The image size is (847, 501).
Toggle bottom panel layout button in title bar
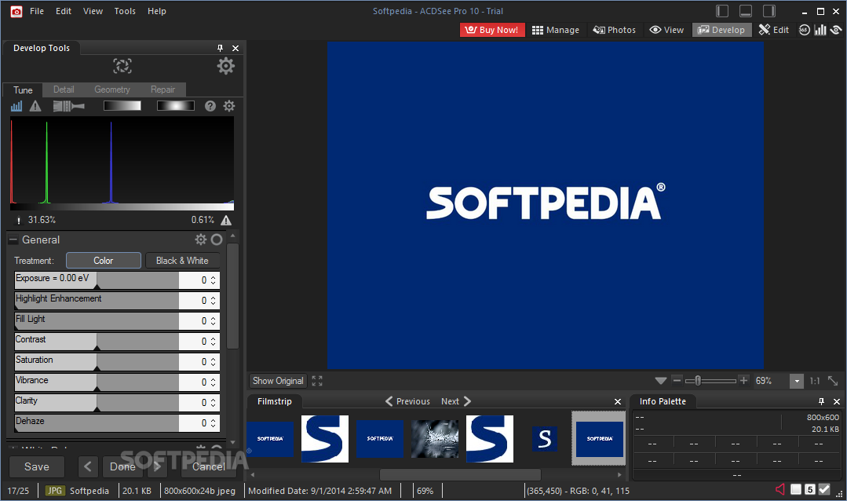pos(746,11)
